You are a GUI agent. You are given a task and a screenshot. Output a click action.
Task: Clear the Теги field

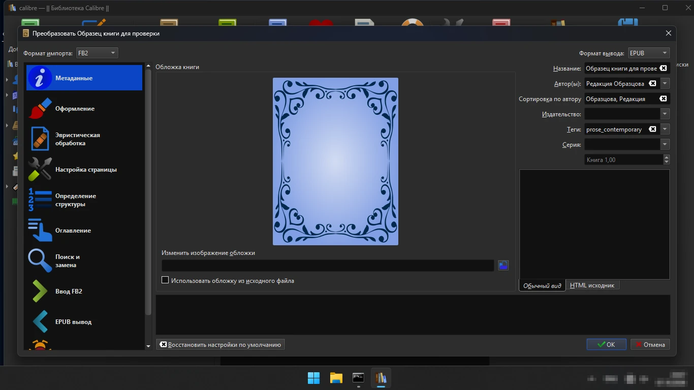click(652, 129)
